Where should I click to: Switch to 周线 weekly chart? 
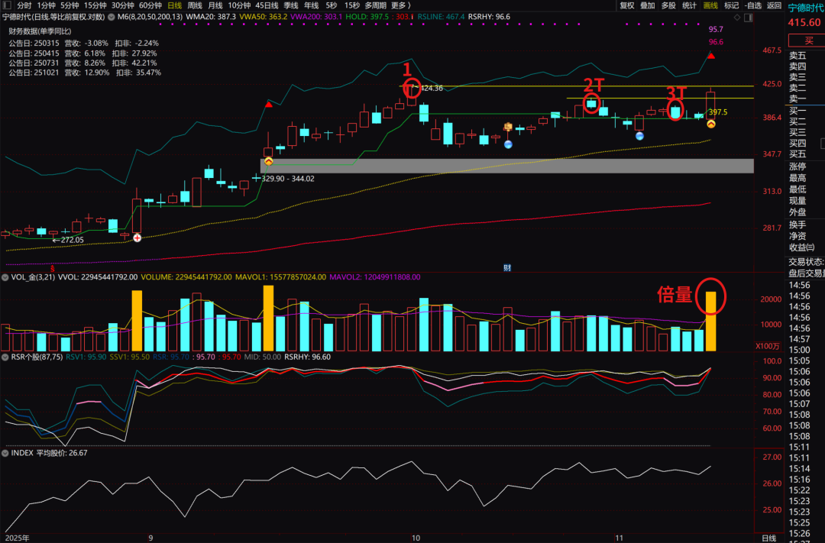click(195, 5)
